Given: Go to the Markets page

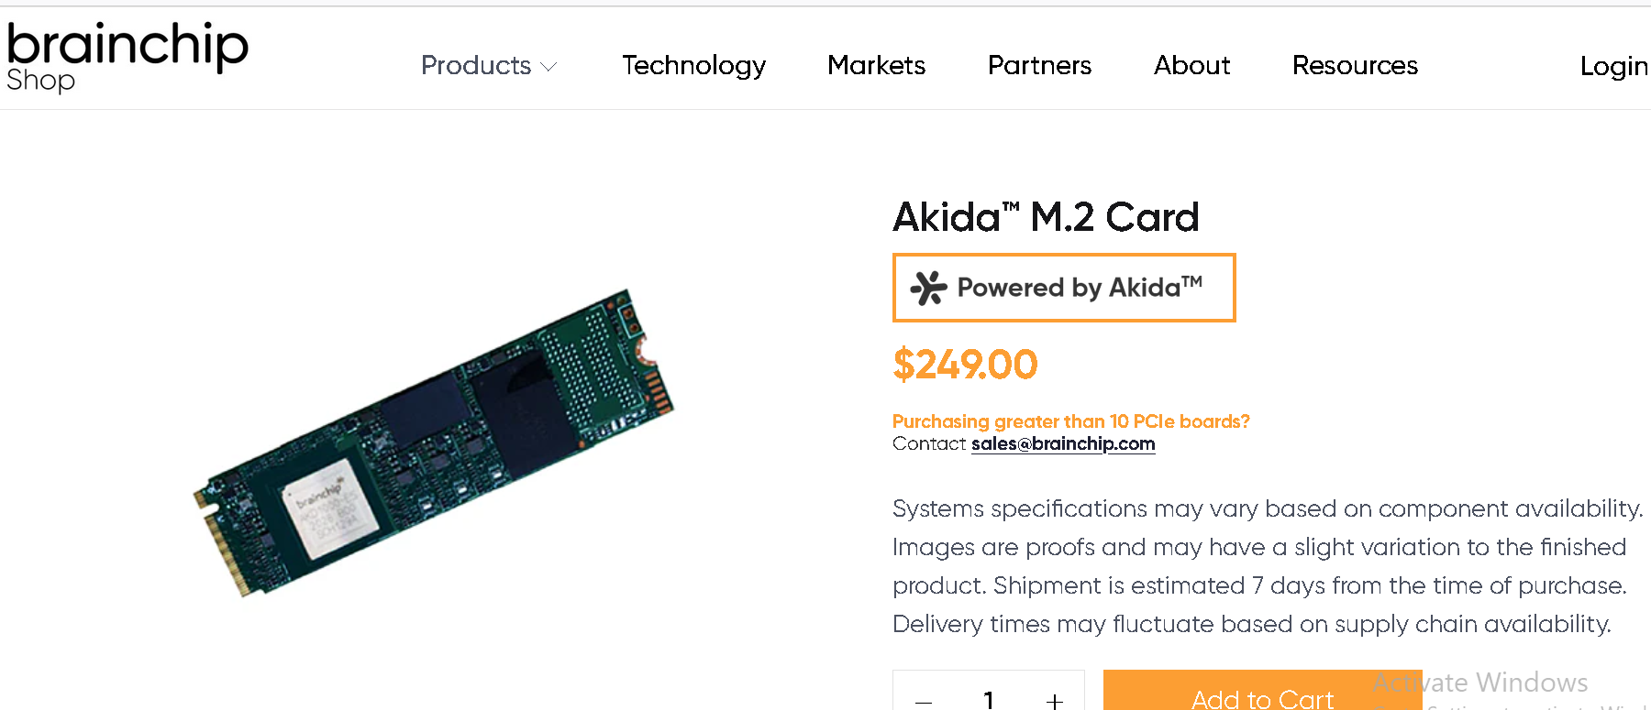Looking at the screenshot, I should (876, 66).
